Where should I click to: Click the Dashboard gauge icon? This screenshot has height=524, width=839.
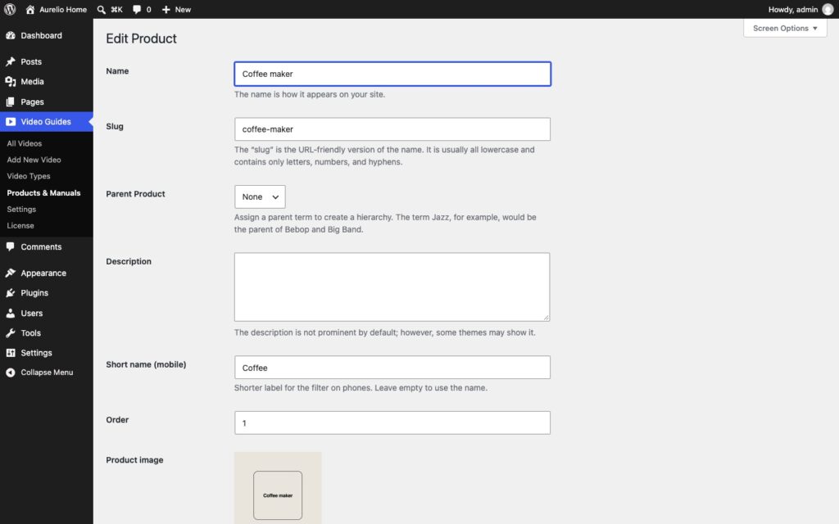[x=10, y=35]
